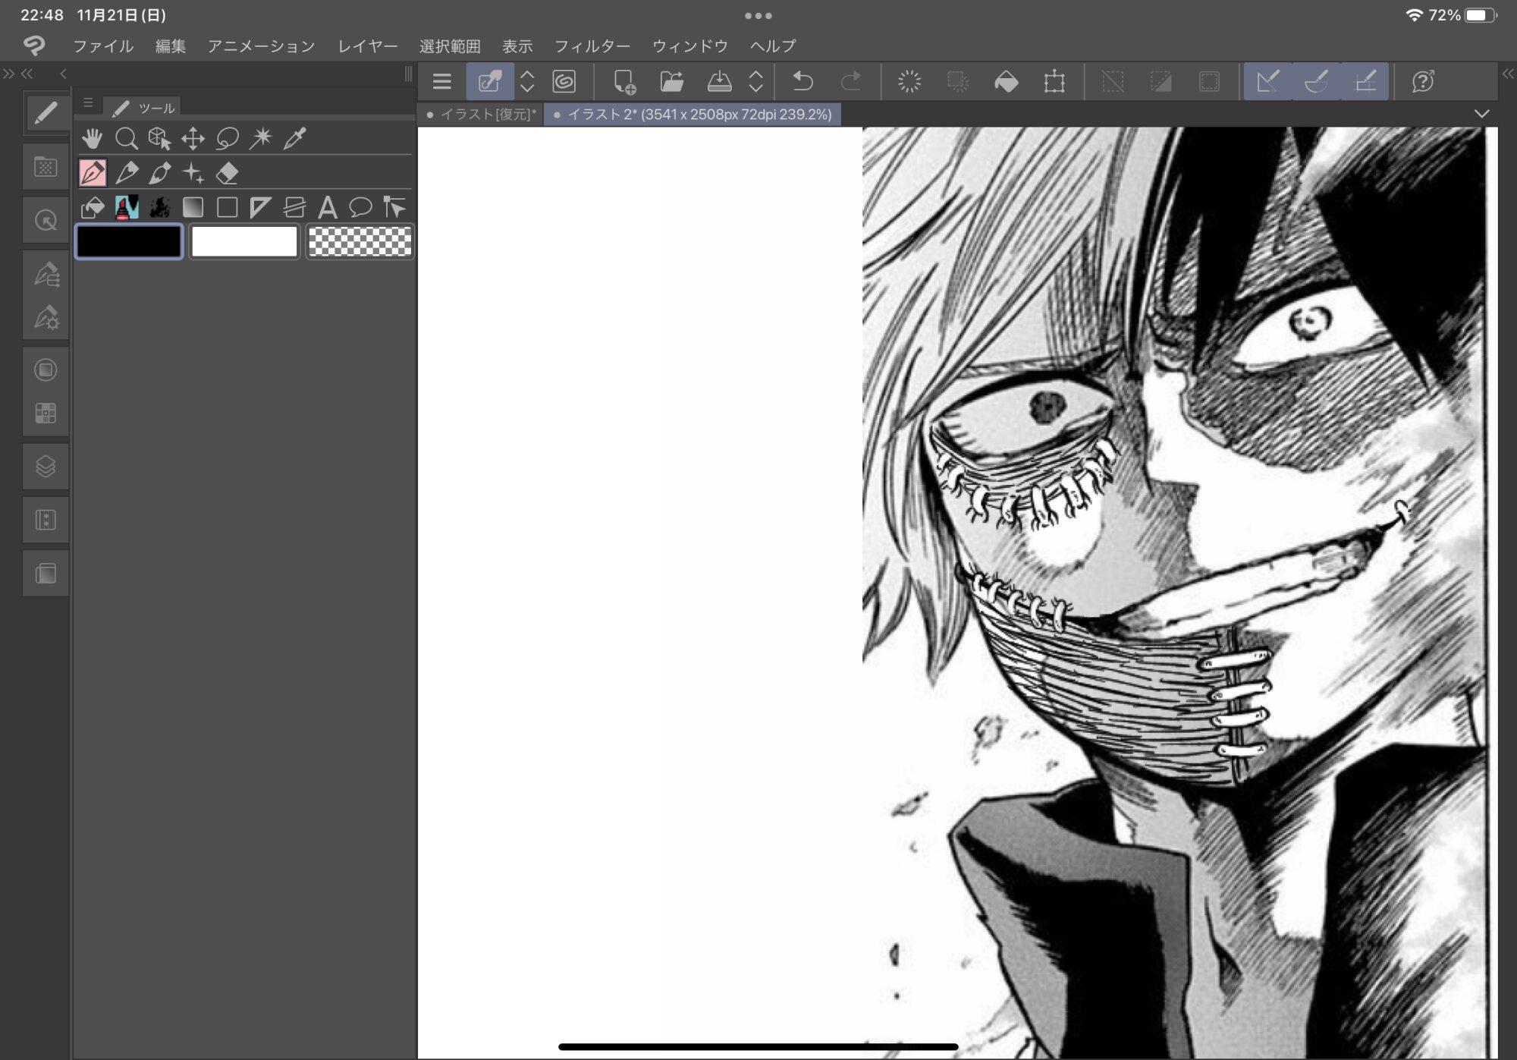This screenshot has width=1517, height=1060.
Task: Open the 編集 menu
Action: pyautogui.click(x=171, y=46)
